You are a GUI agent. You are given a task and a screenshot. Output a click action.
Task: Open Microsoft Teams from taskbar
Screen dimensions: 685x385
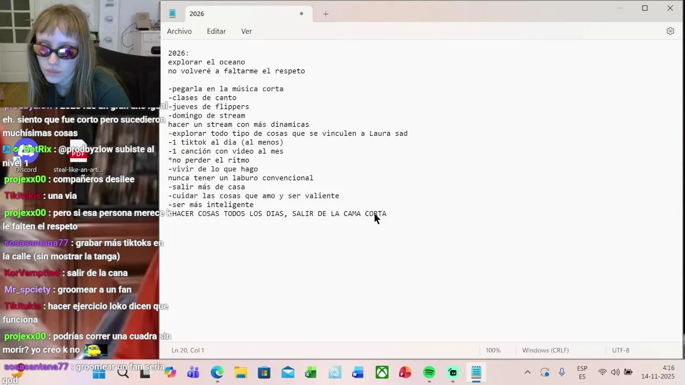click(x=193, y=373)
